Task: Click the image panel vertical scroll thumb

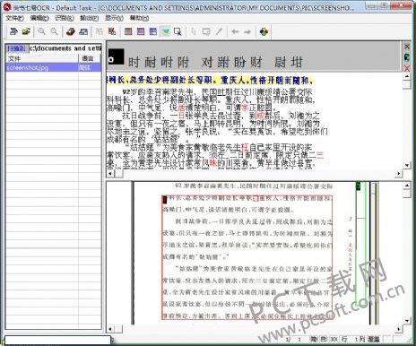Action: 407,194
